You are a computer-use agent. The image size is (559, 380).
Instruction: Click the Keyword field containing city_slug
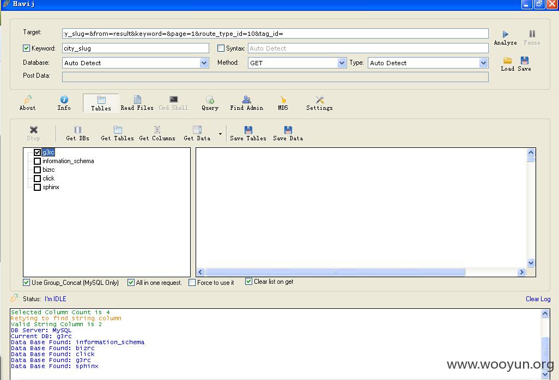(136, 48)
